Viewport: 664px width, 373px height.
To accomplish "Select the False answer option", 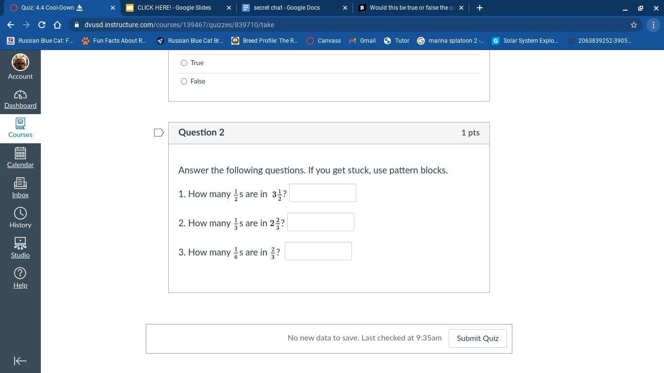I will [184, 81].
